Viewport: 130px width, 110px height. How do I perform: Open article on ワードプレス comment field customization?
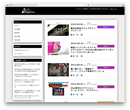click(27, 86)
